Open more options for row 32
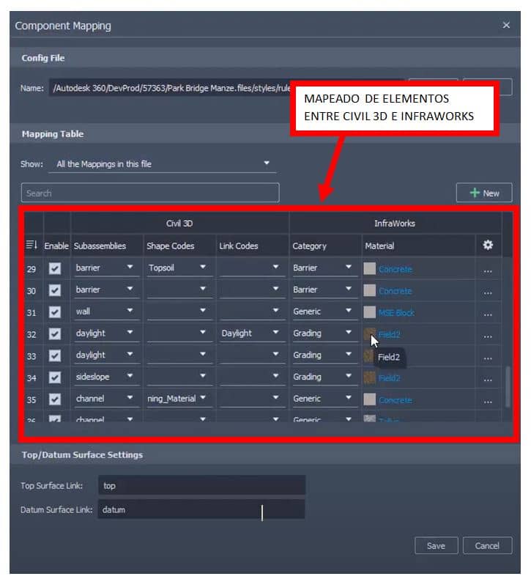 coord(488,336)
